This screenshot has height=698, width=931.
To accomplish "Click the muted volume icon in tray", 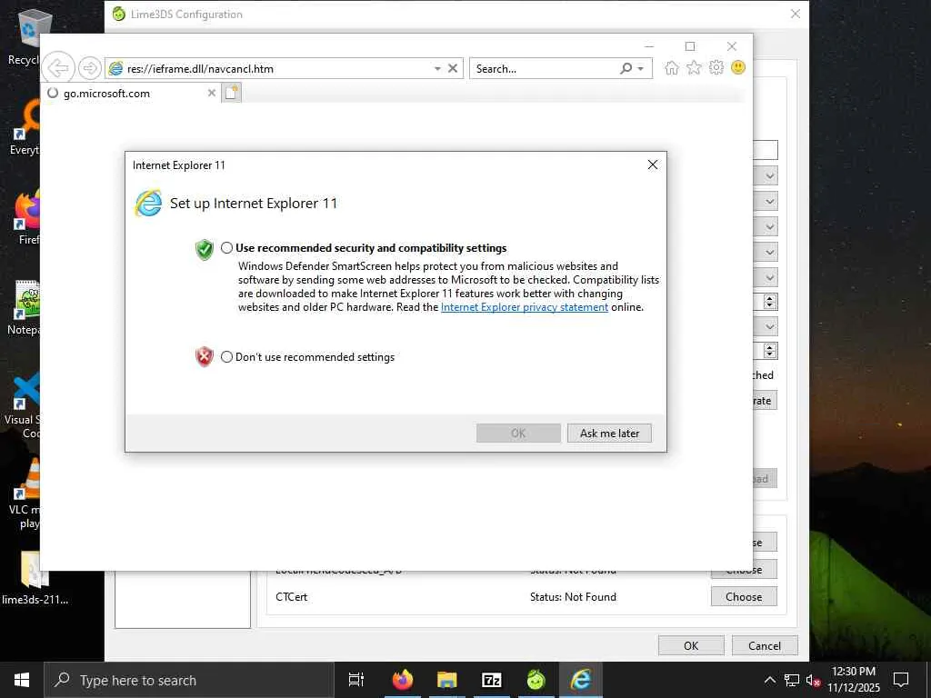I will click(x=813, y=680).
